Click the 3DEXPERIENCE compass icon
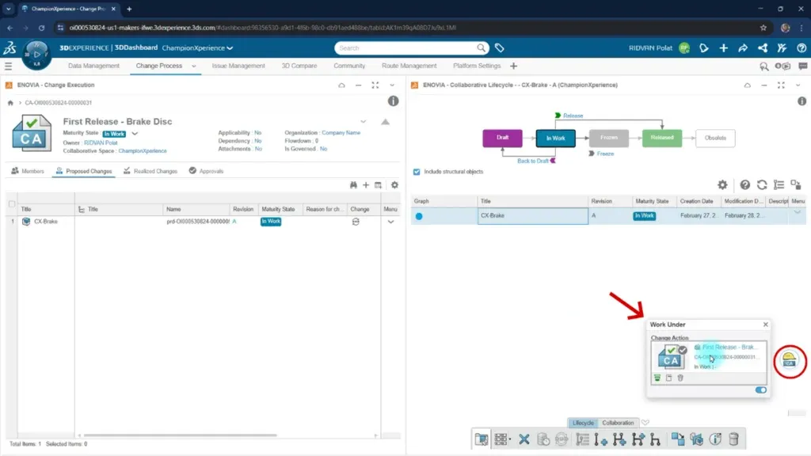811x456 pixels. click(36, 55)
